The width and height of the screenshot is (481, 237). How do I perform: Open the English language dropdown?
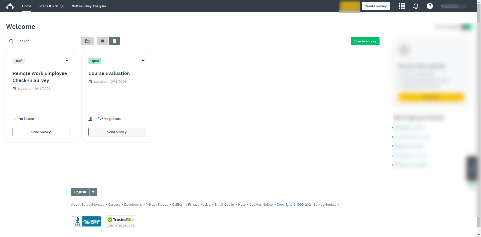pos(93,192)
